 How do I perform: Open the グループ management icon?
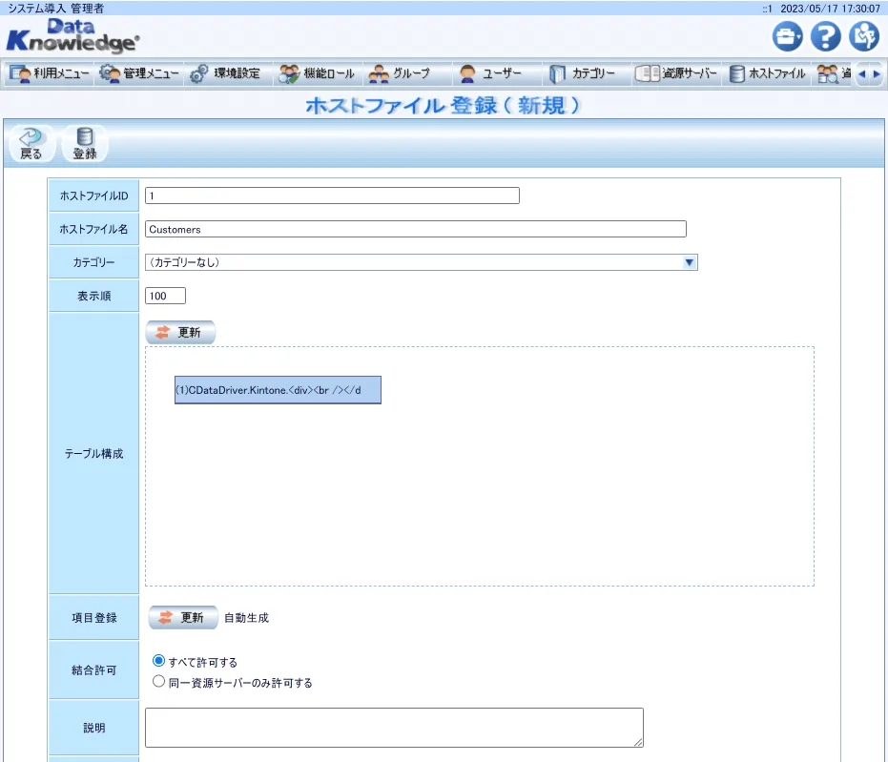402,73
